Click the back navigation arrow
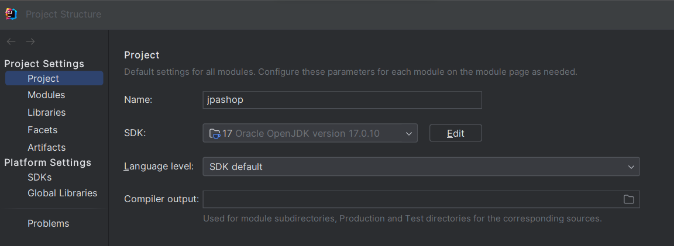Viewport: 674px width, 246px height. pos(11,41)
